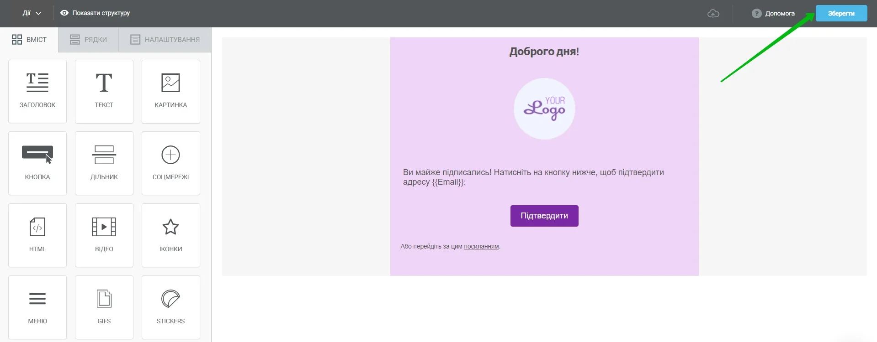
Task: Go to the Налаштування tab
Action: (x=165, y=40)
